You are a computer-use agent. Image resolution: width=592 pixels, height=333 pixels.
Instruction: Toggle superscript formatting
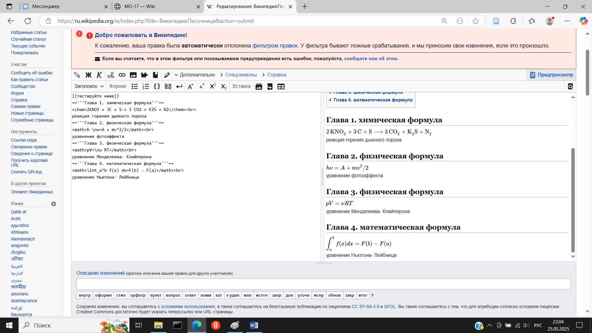point(212,87)
